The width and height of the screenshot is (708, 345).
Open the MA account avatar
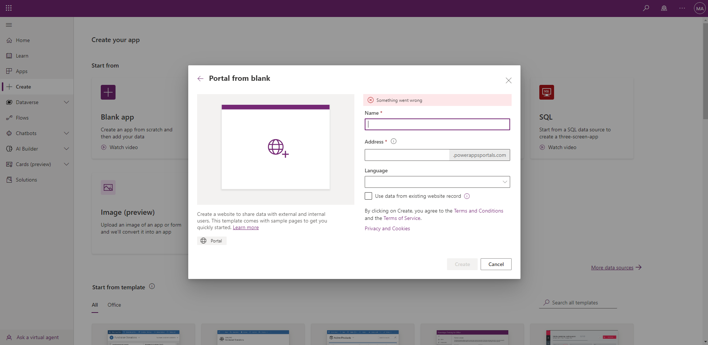pyautogui.click(x=700, y=8)
